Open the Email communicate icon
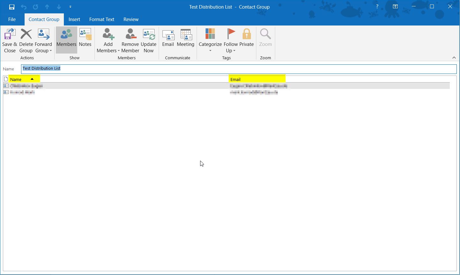The image size is (460, 275). tap(168, 38)
